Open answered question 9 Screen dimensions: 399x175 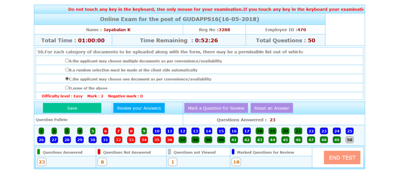pos(144,131)
